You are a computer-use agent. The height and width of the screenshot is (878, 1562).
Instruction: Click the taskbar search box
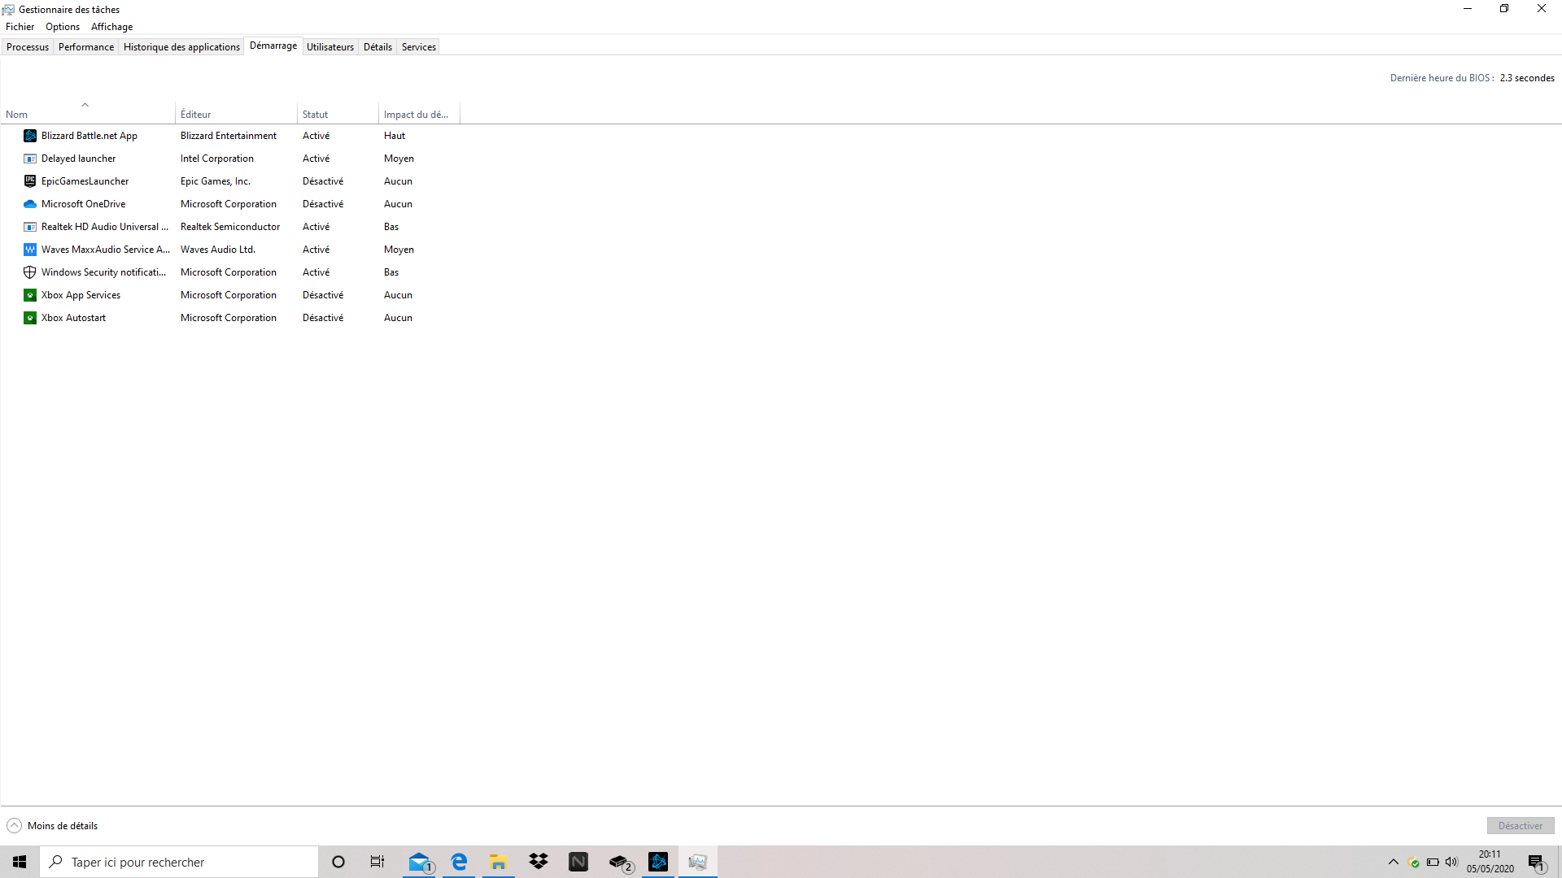pyautogui.click(x=179, y=862)
